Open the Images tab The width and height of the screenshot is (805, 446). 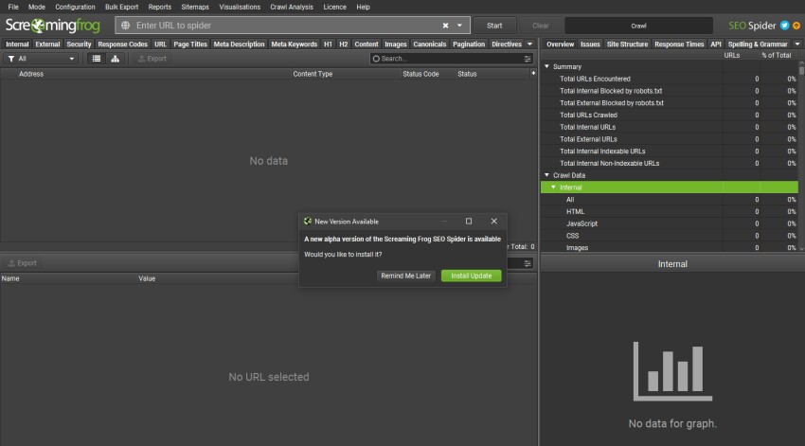coord(395,45)
